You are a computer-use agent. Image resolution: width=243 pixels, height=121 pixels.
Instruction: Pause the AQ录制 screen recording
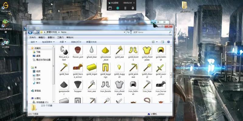tap(125, 8)
